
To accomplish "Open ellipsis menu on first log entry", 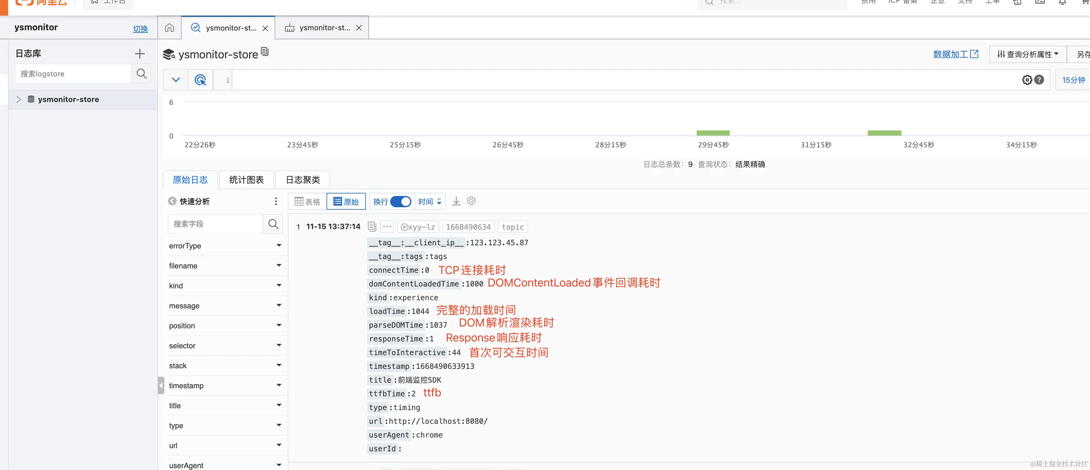I will [387, 227].
